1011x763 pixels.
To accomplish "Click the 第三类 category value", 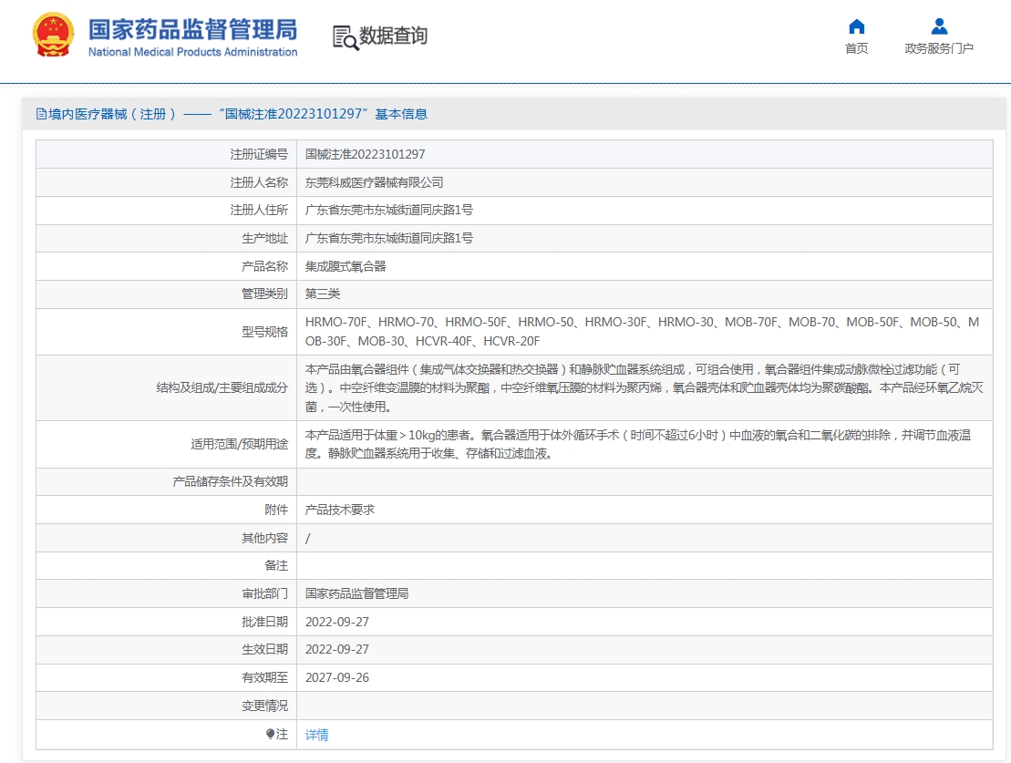I will point(323,294).
